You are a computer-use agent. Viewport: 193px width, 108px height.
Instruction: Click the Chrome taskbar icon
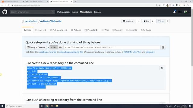pyautogui.click(x=47, y=106)
